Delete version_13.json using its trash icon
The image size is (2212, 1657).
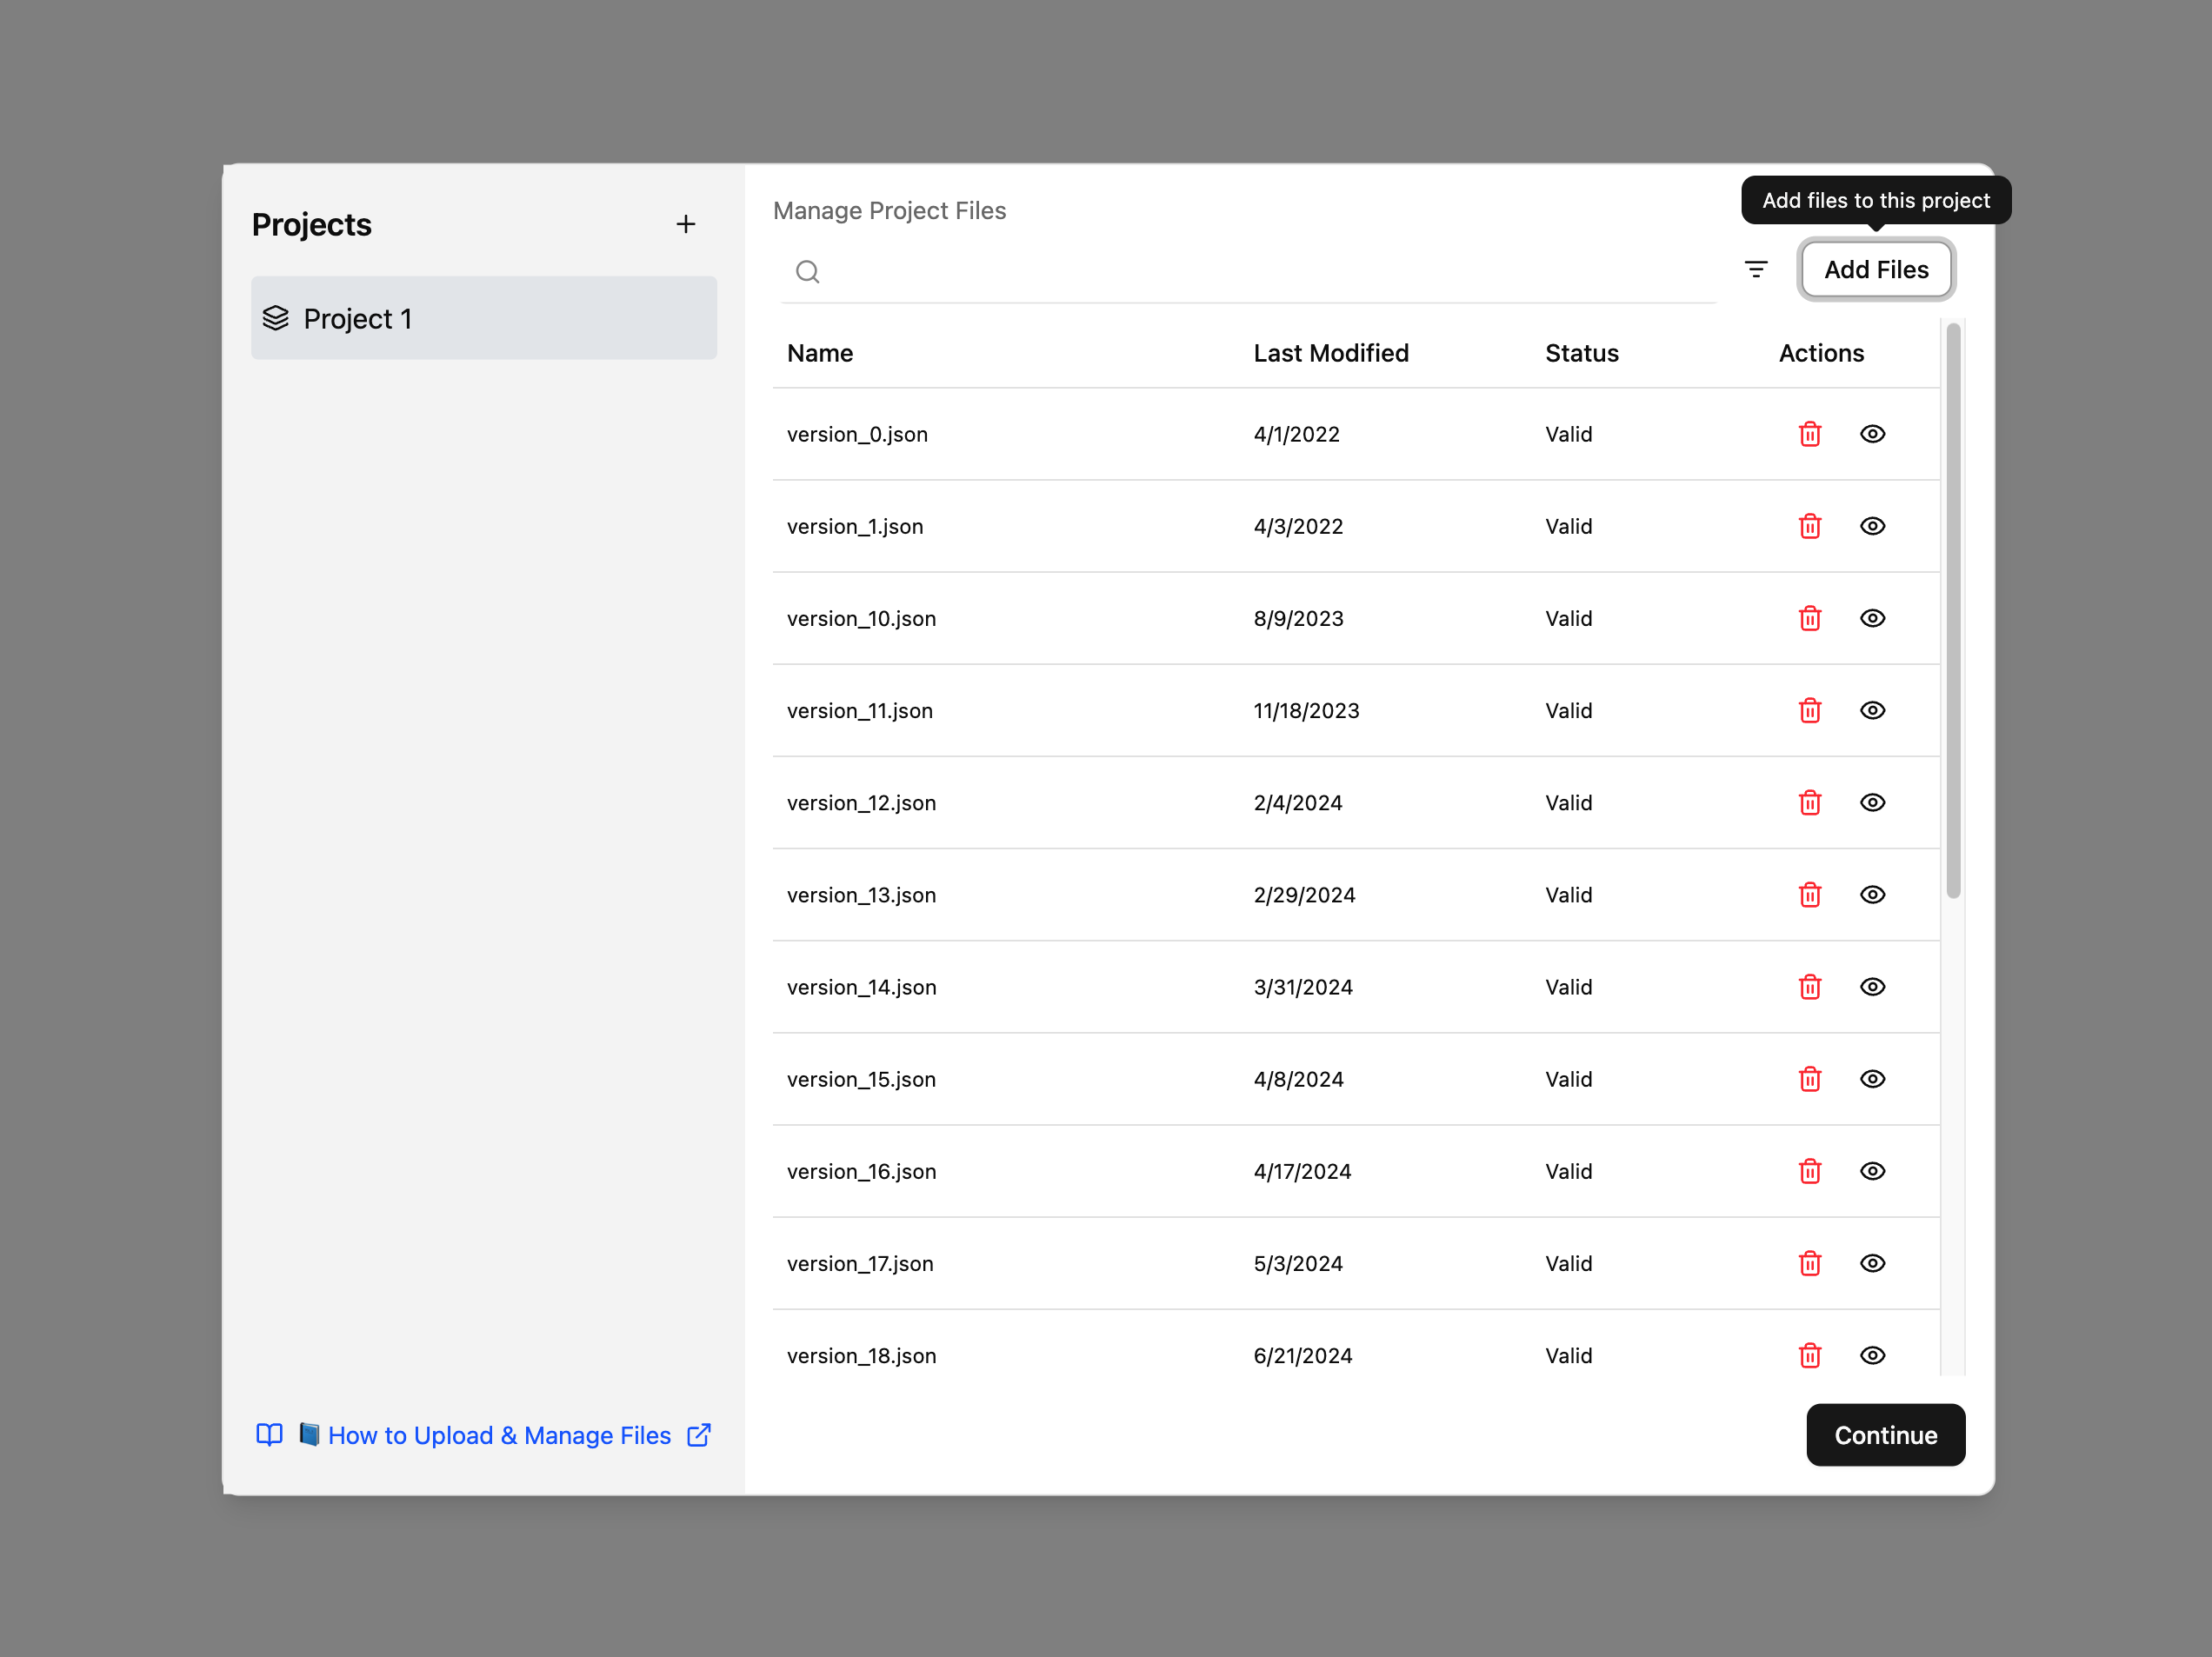click(x=1810, y=895)
